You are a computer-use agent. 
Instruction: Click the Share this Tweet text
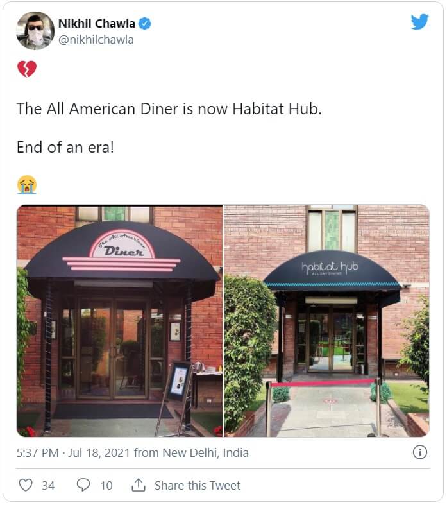198,485
